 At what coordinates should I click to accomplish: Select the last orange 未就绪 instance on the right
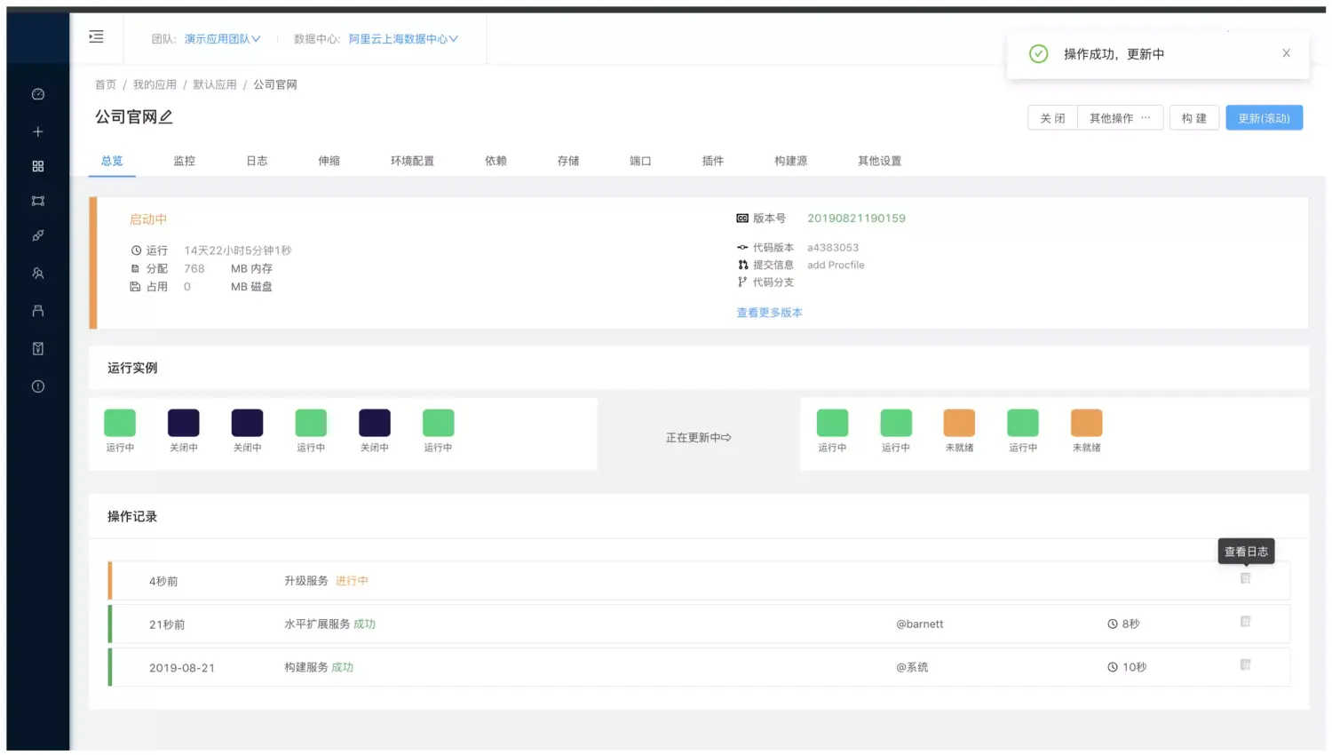1086,423
